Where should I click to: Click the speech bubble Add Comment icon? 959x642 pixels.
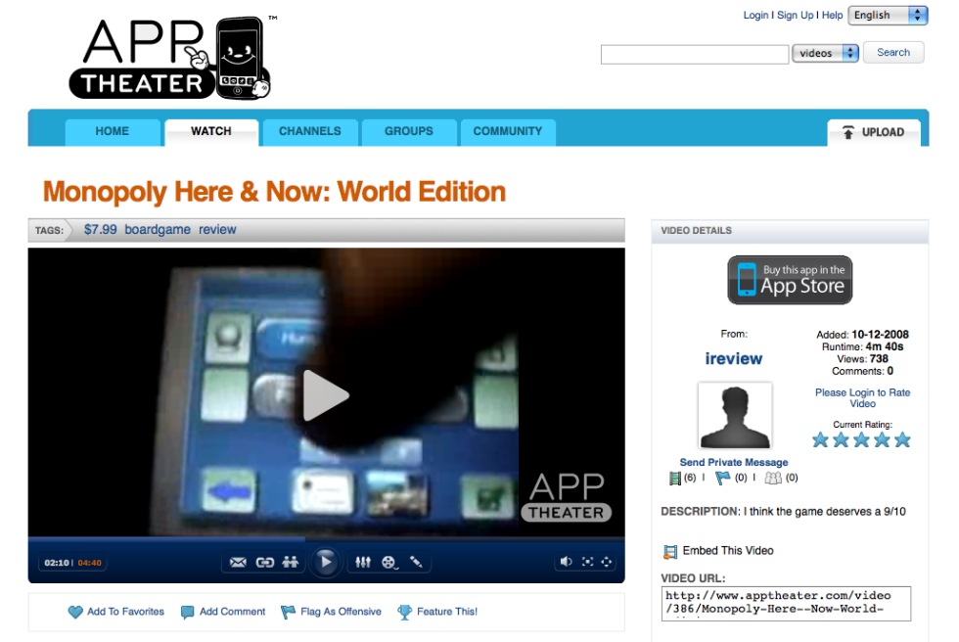click(x=187, y=612)
